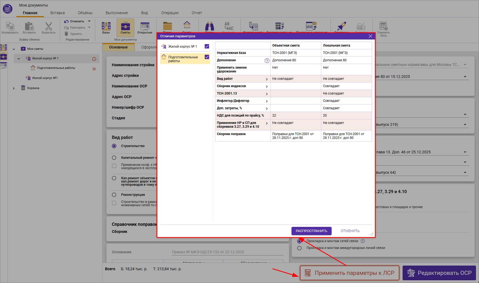Click the Копировать icon in the ribbon
The width and height of the screenshot is (479, 283).
(10, 27)
